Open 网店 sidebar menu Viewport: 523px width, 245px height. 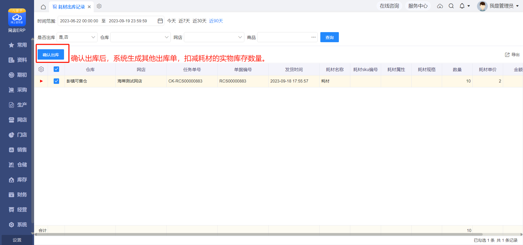(17, 120)
